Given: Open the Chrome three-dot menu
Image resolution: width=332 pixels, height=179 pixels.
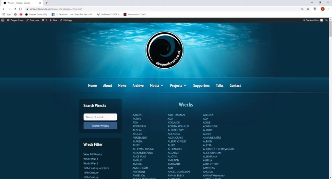Looking at the screenshot, I should (328, 9).
